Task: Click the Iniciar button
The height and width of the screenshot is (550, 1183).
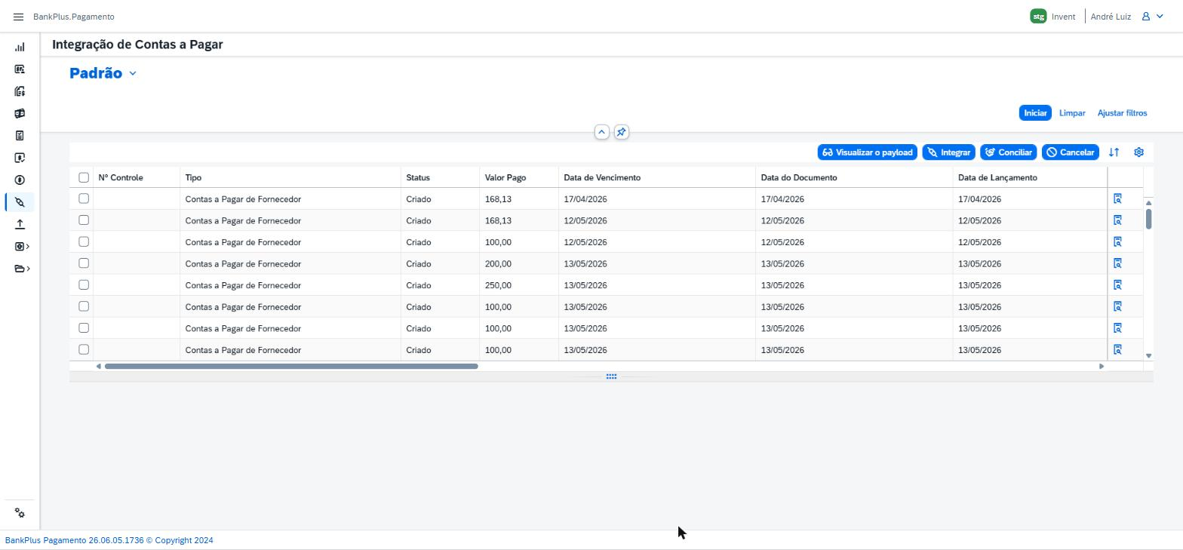Action: click(x=1035, y=113)
